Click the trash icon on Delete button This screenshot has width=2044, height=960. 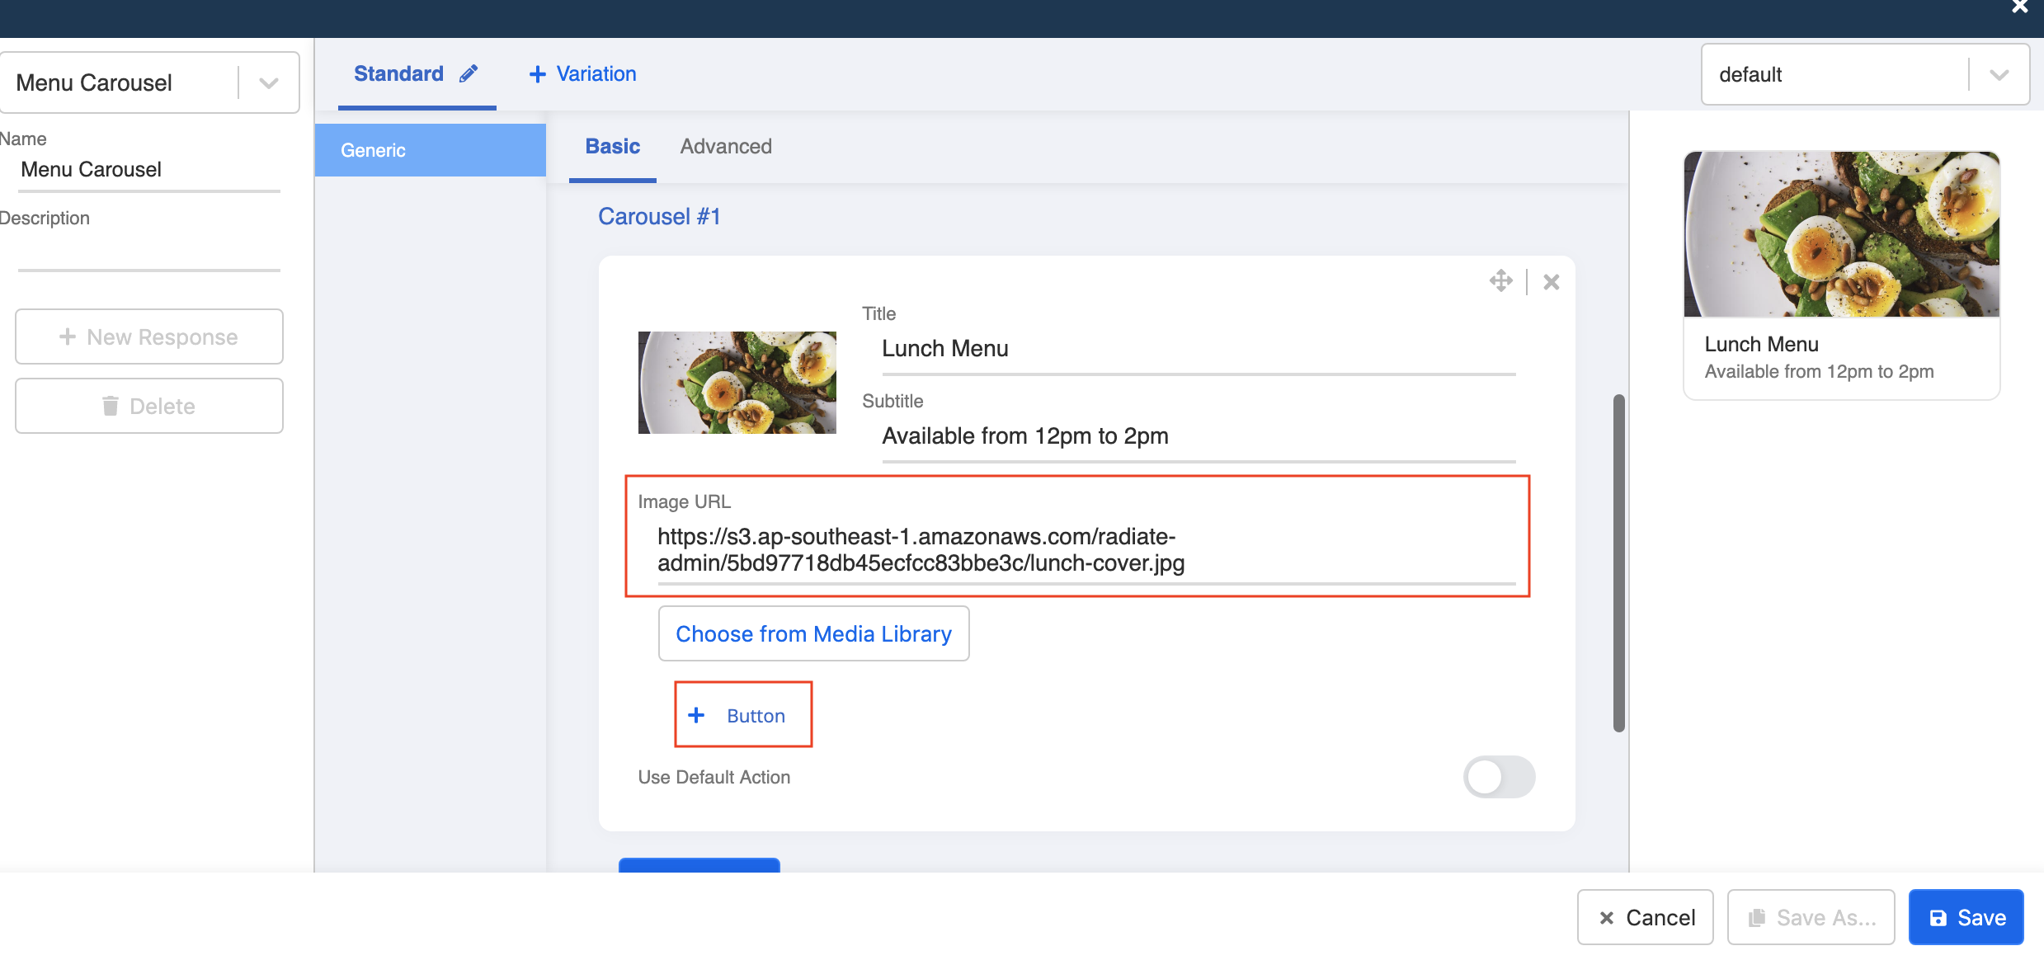(x=110, y=406)
